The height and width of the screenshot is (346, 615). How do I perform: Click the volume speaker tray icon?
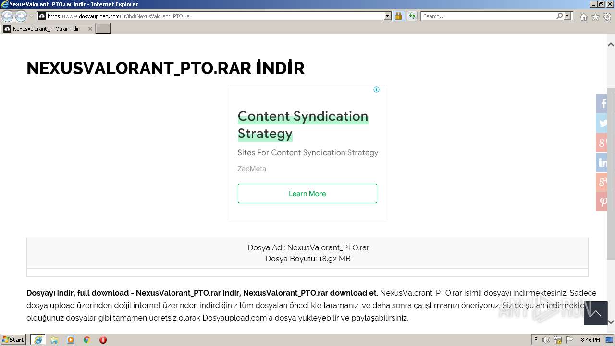(x=546, y=340)
